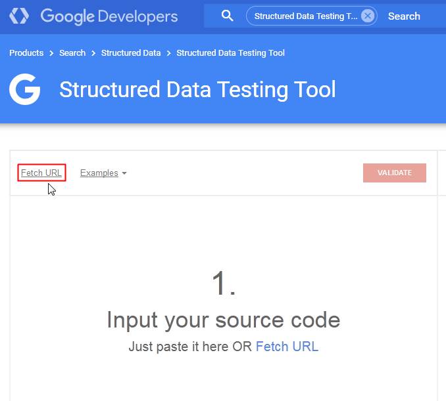Navigate to Structured Data breadcrumb
446x401 pixels.
(x=131, y=53)
